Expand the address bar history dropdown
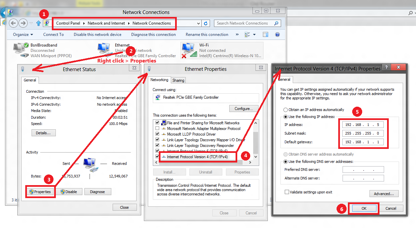The height and width of the screenshot is (228, 416). tap(199, 23)
